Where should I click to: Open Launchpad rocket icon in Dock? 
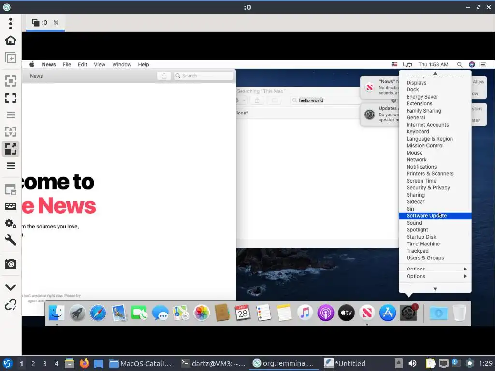coord(77,313)
